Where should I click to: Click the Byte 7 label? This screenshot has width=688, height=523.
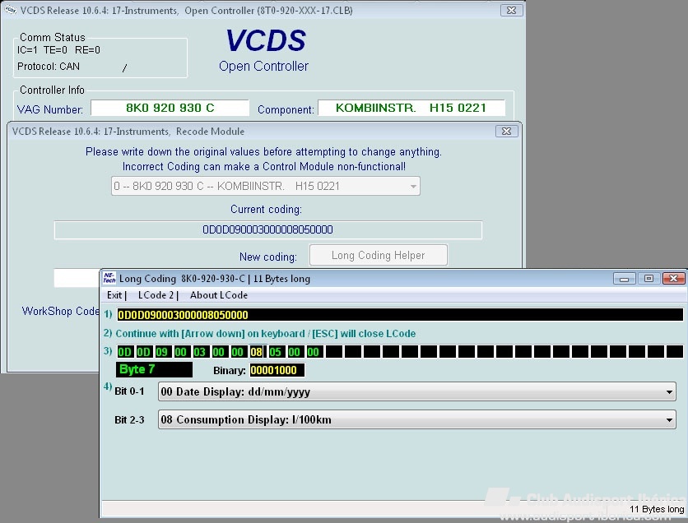(x=154, y=369)
